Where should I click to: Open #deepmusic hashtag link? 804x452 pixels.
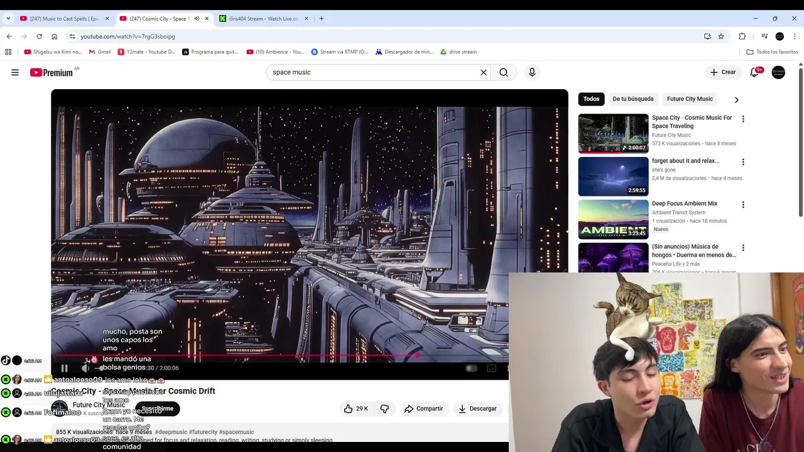tap(171, 432)
